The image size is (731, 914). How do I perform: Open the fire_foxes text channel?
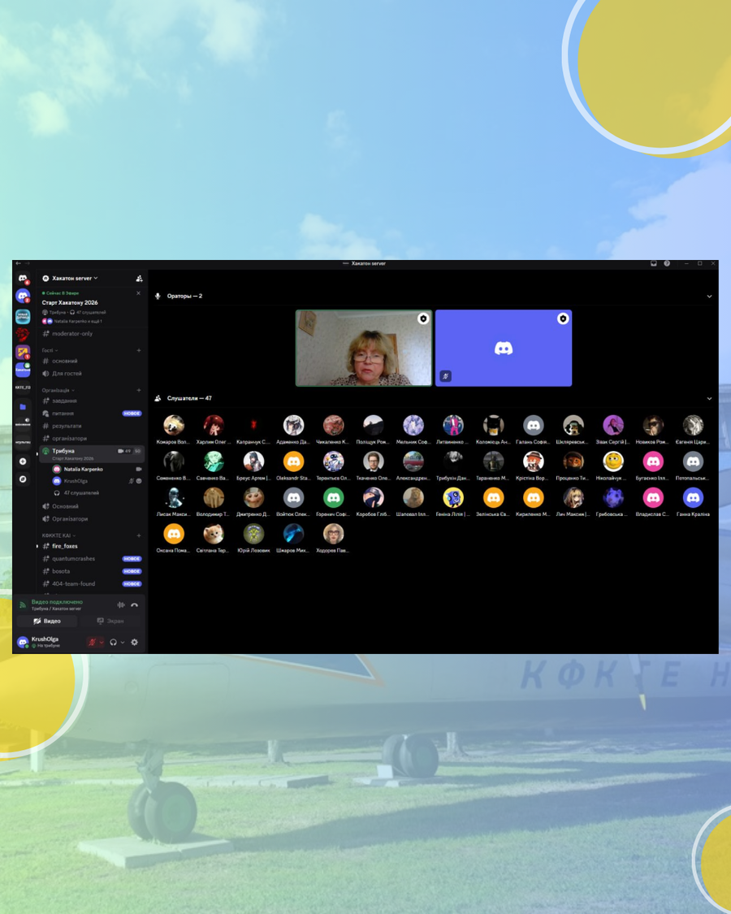coord(65,546)
